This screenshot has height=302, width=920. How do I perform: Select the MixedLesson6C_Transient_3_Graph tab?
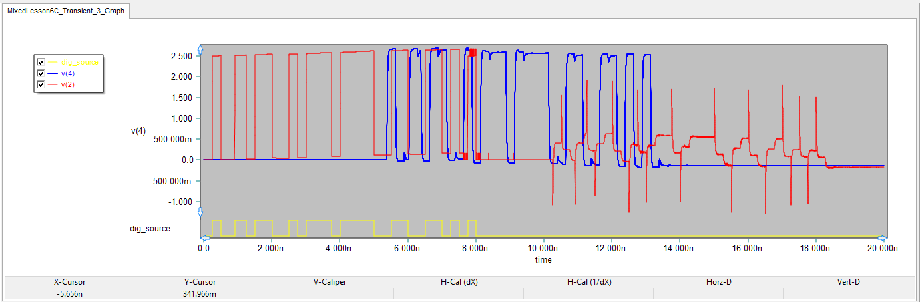65,11
